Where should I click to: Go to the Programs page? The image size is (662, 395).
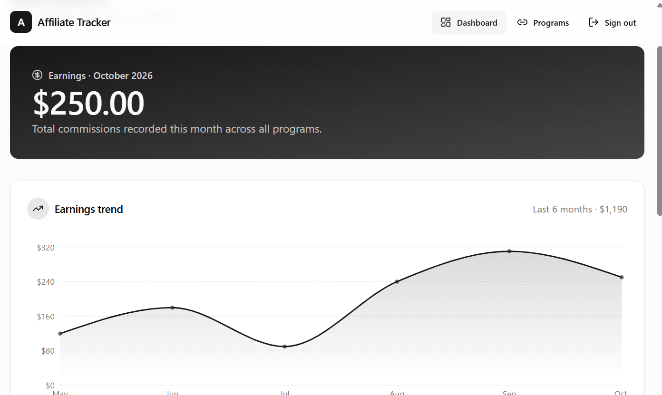tap(543, 22)
